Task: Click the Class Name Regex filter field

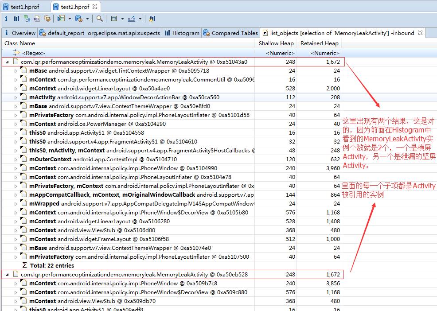Action: [129, 53]
